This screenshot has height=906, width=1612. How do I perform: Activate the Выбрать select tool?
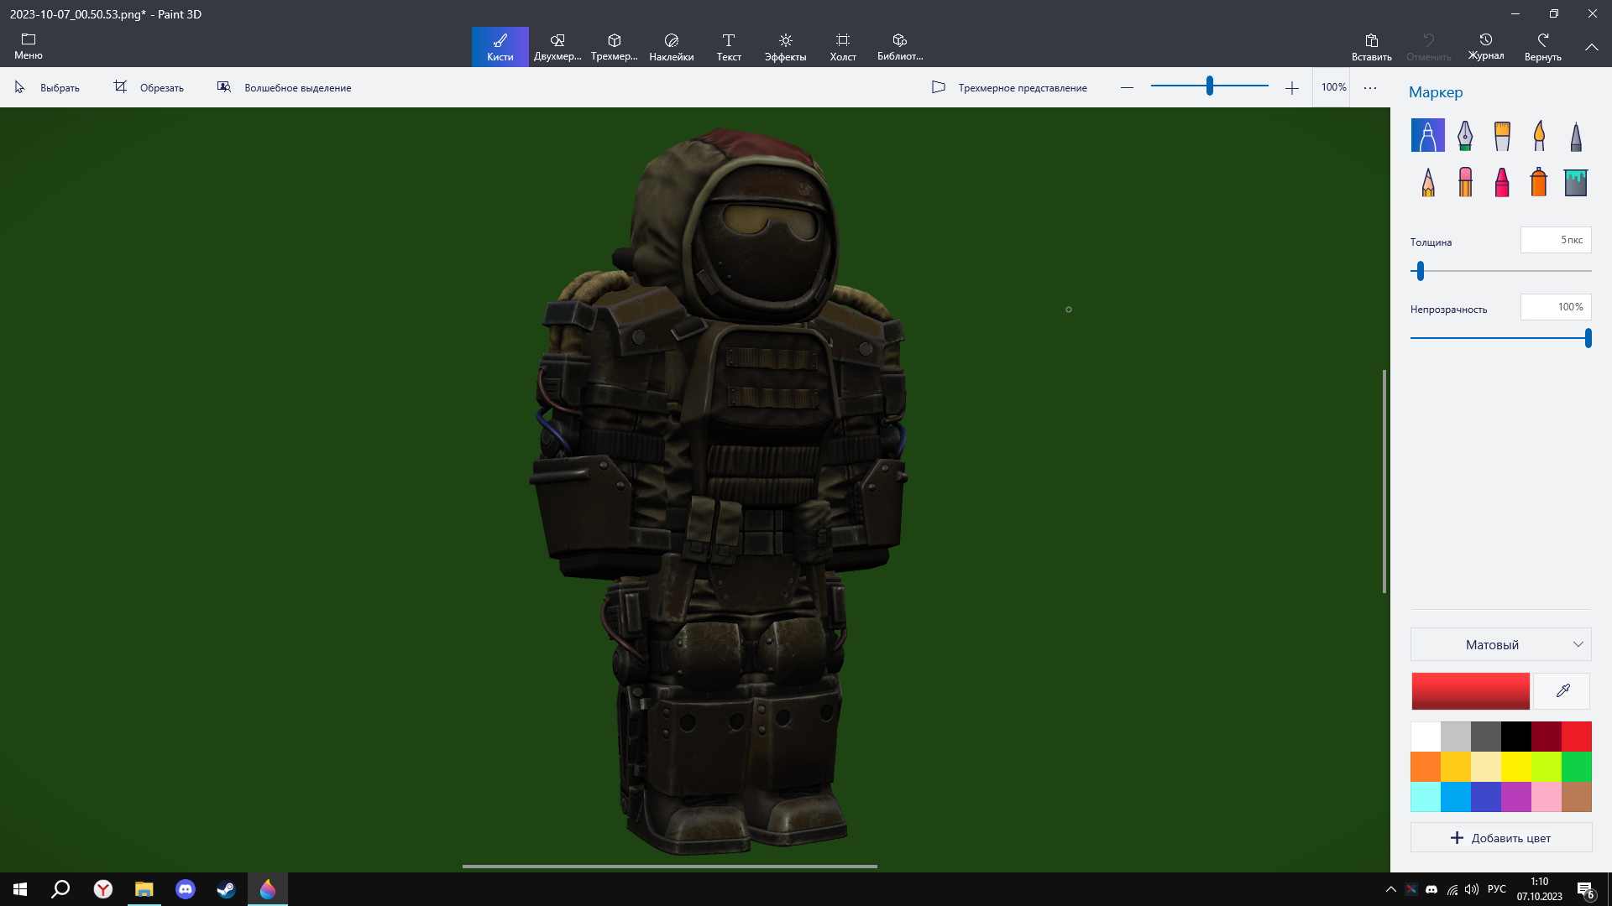(47, 87)
